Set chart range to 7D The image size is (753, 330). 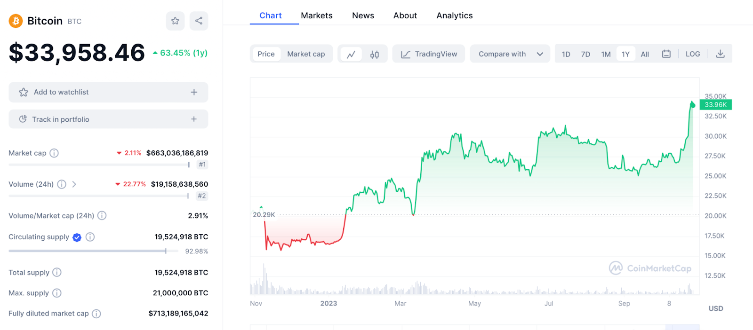tap(585, 54)
